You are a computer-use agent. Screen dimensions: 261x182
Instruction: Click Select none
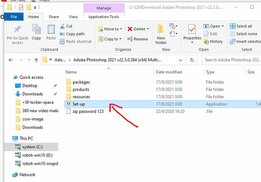pos(243,34)
